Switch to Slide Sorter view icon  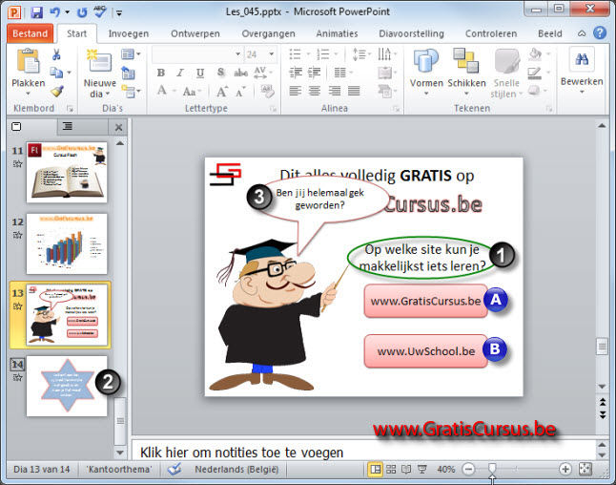391,470
